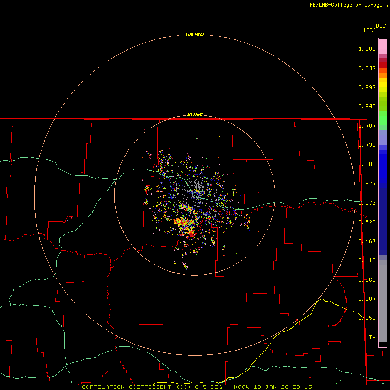Click the 50 NMI range ring label
The image size is (390, 390).
[x=195, y=114]
